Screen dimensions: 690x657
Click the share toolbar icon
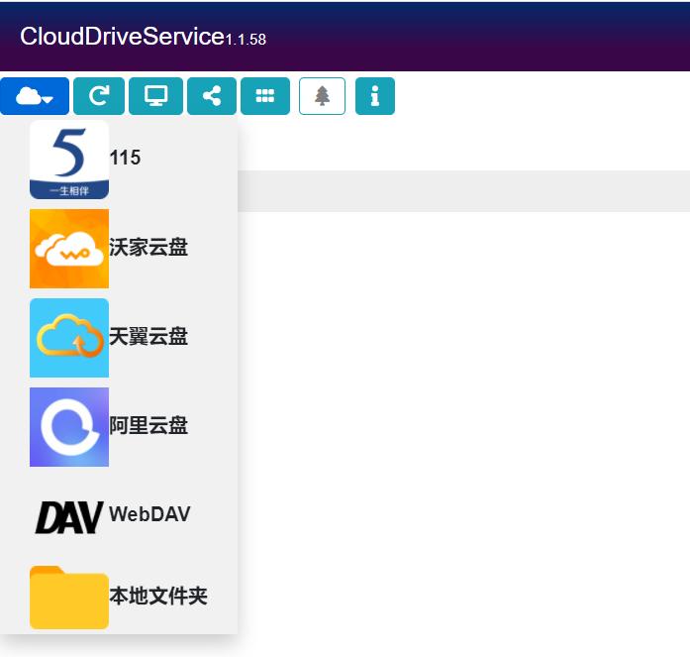[x=212, y=96]
